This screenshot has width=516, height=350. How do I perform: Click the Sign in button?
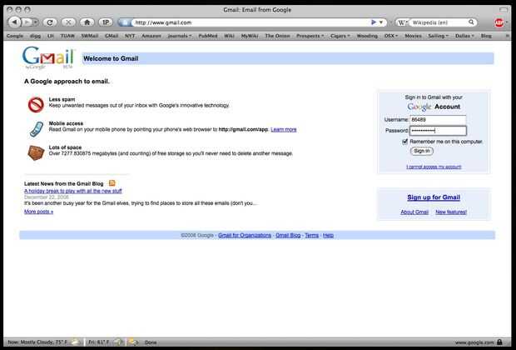tap(422, 151)
